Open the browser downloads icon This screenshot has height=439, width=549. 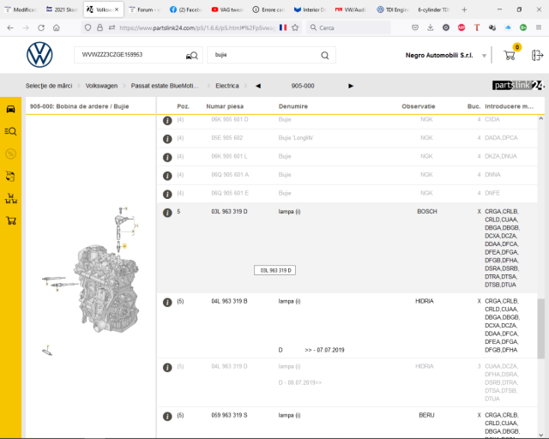coord(431,27)
